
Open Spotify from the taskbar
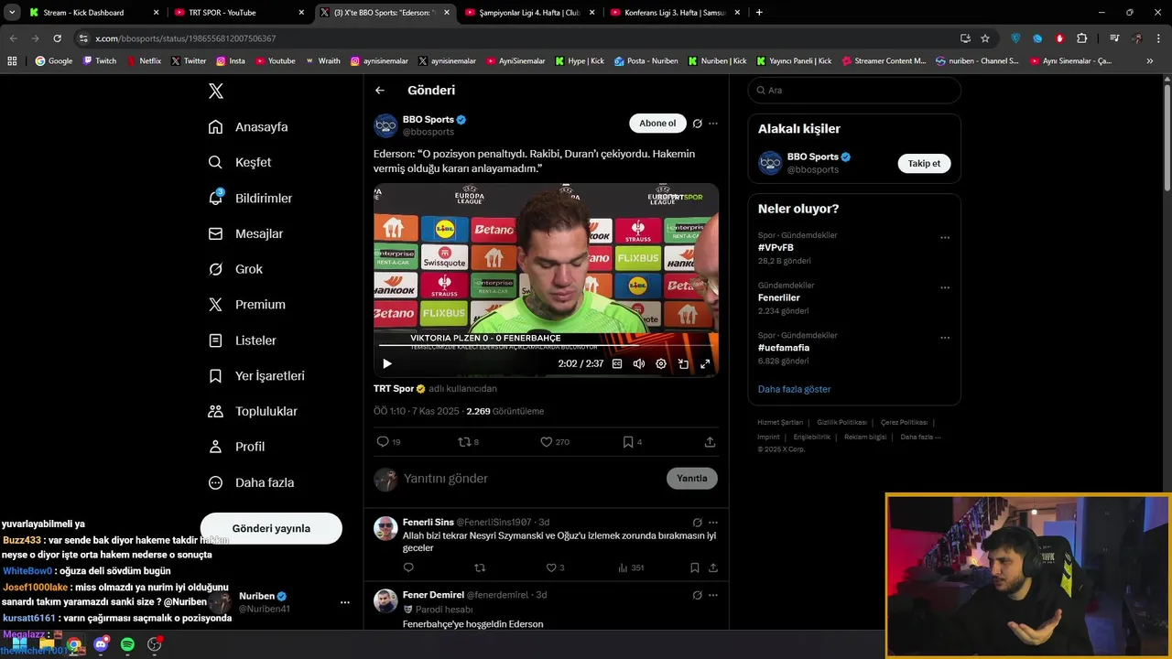[127, 644]
